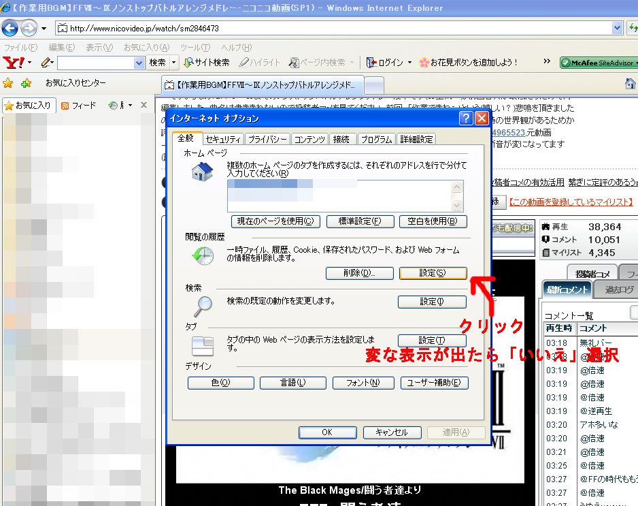Click 設定(I) button in search section
This screenshot has width=638, height=506.
point(432,302)
